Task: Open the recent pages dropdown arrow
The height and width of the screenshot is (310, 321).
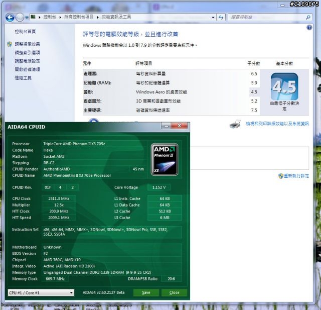Action: [27, 18]
